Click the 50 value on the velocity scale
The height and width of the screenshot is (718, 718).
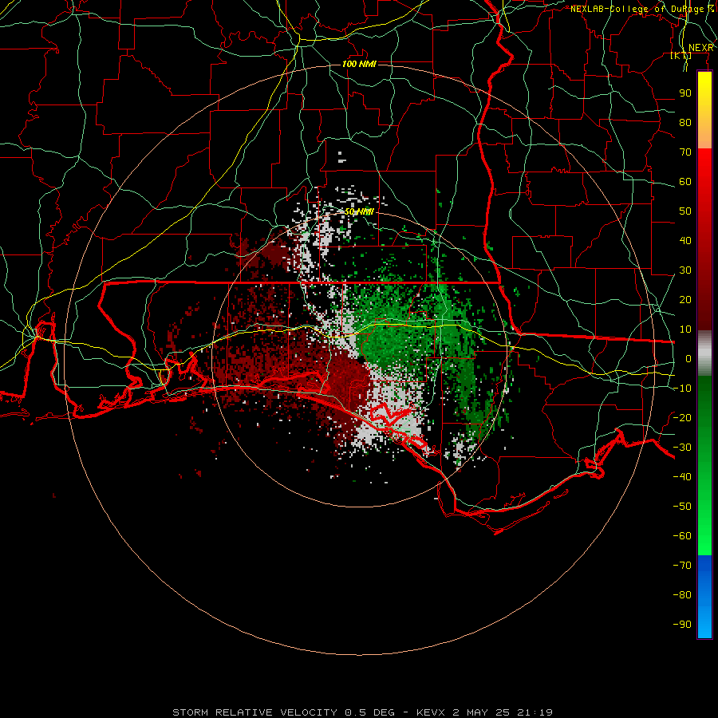(685, 211)
